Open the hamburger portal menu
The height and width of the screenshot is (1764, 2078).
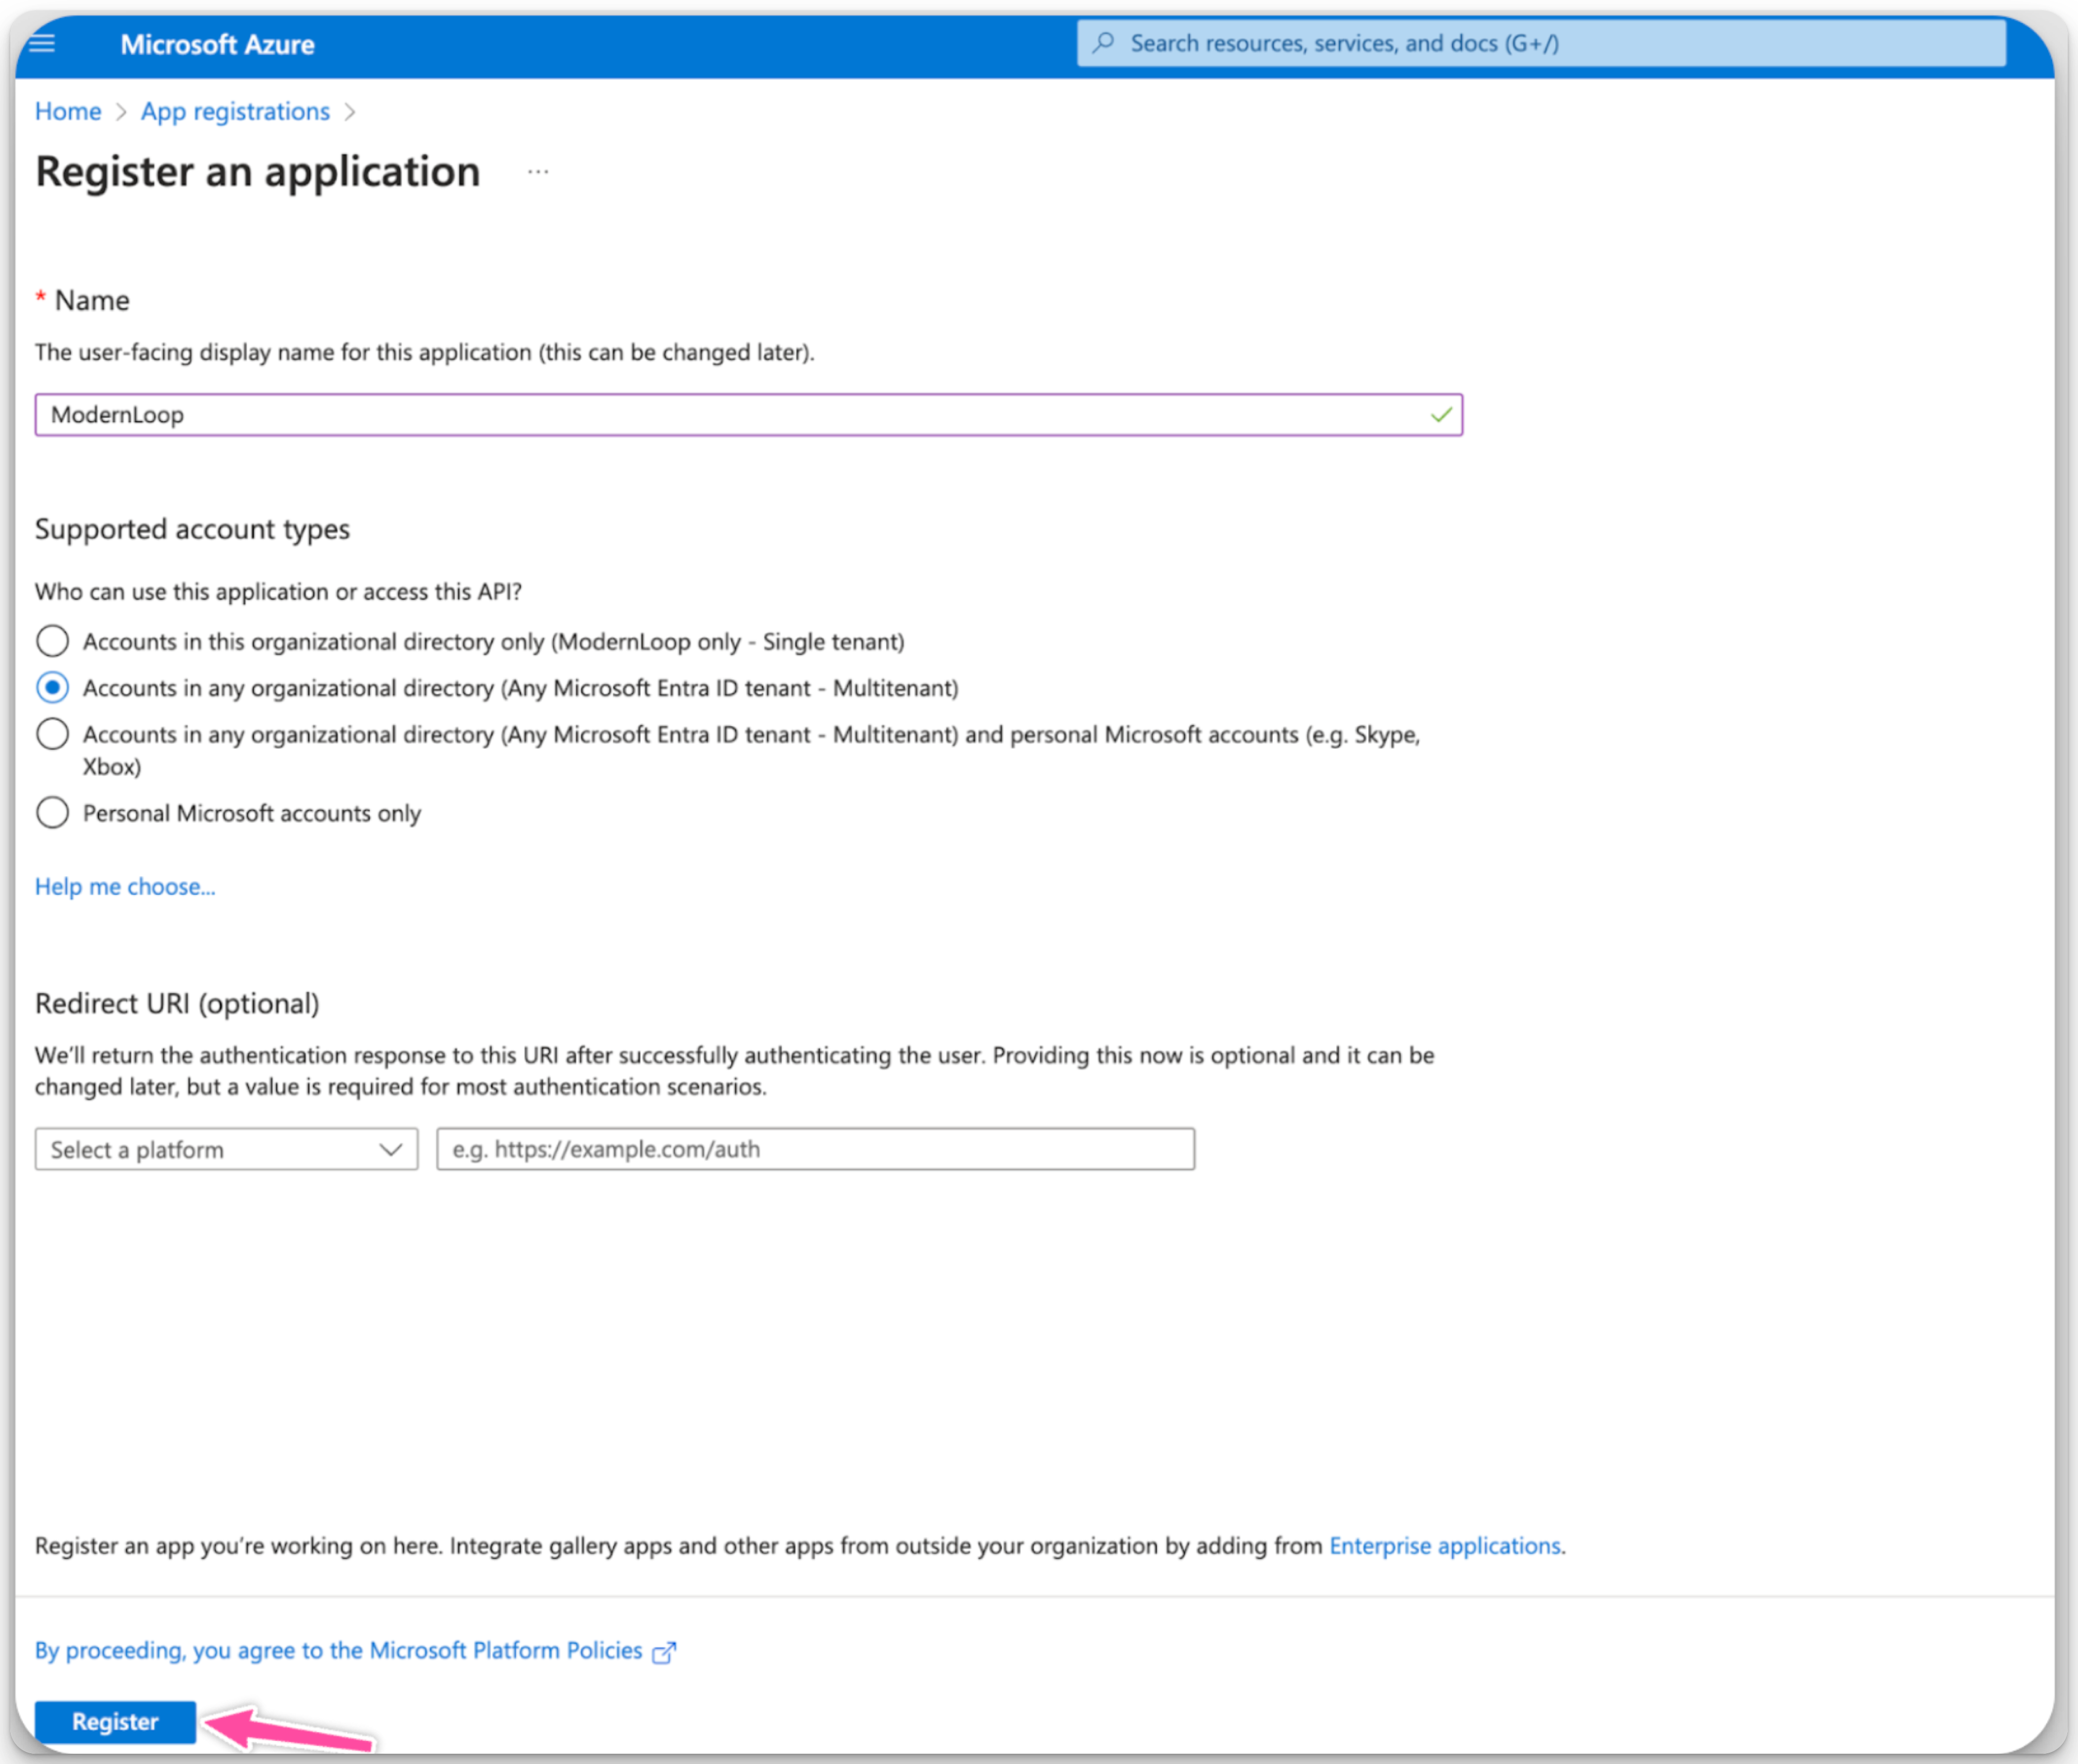click(42, 44)
